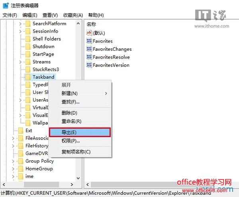Click the GameDVR folder icon

[x=21, y=153]
